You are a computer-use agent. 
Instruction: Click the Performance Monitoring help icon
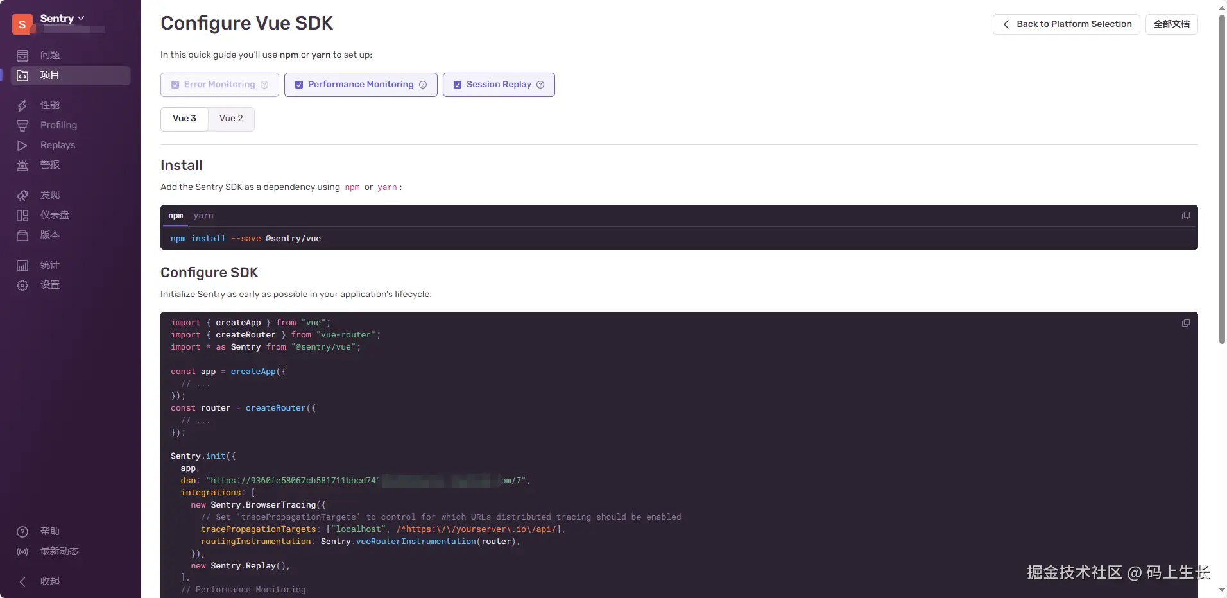tap(423, 85)
